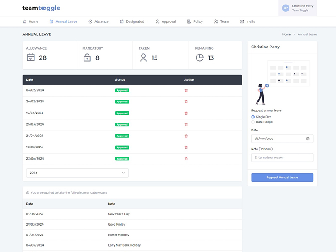Click the Early May Bank Holiday note
336x252 pixels.
pos(124,245)
